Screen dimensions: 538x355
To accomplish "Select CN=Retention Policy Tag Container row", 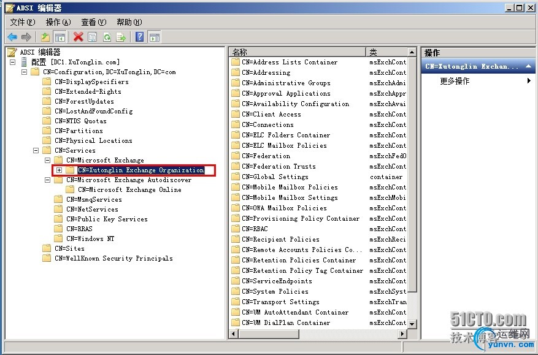I will tap(302, 270).
